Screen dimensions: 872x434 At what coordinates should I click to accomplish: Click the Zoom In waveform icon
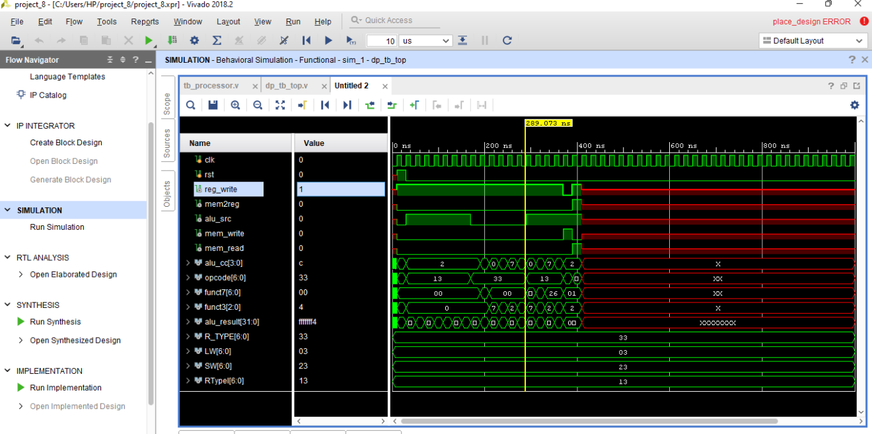[235, 105]
